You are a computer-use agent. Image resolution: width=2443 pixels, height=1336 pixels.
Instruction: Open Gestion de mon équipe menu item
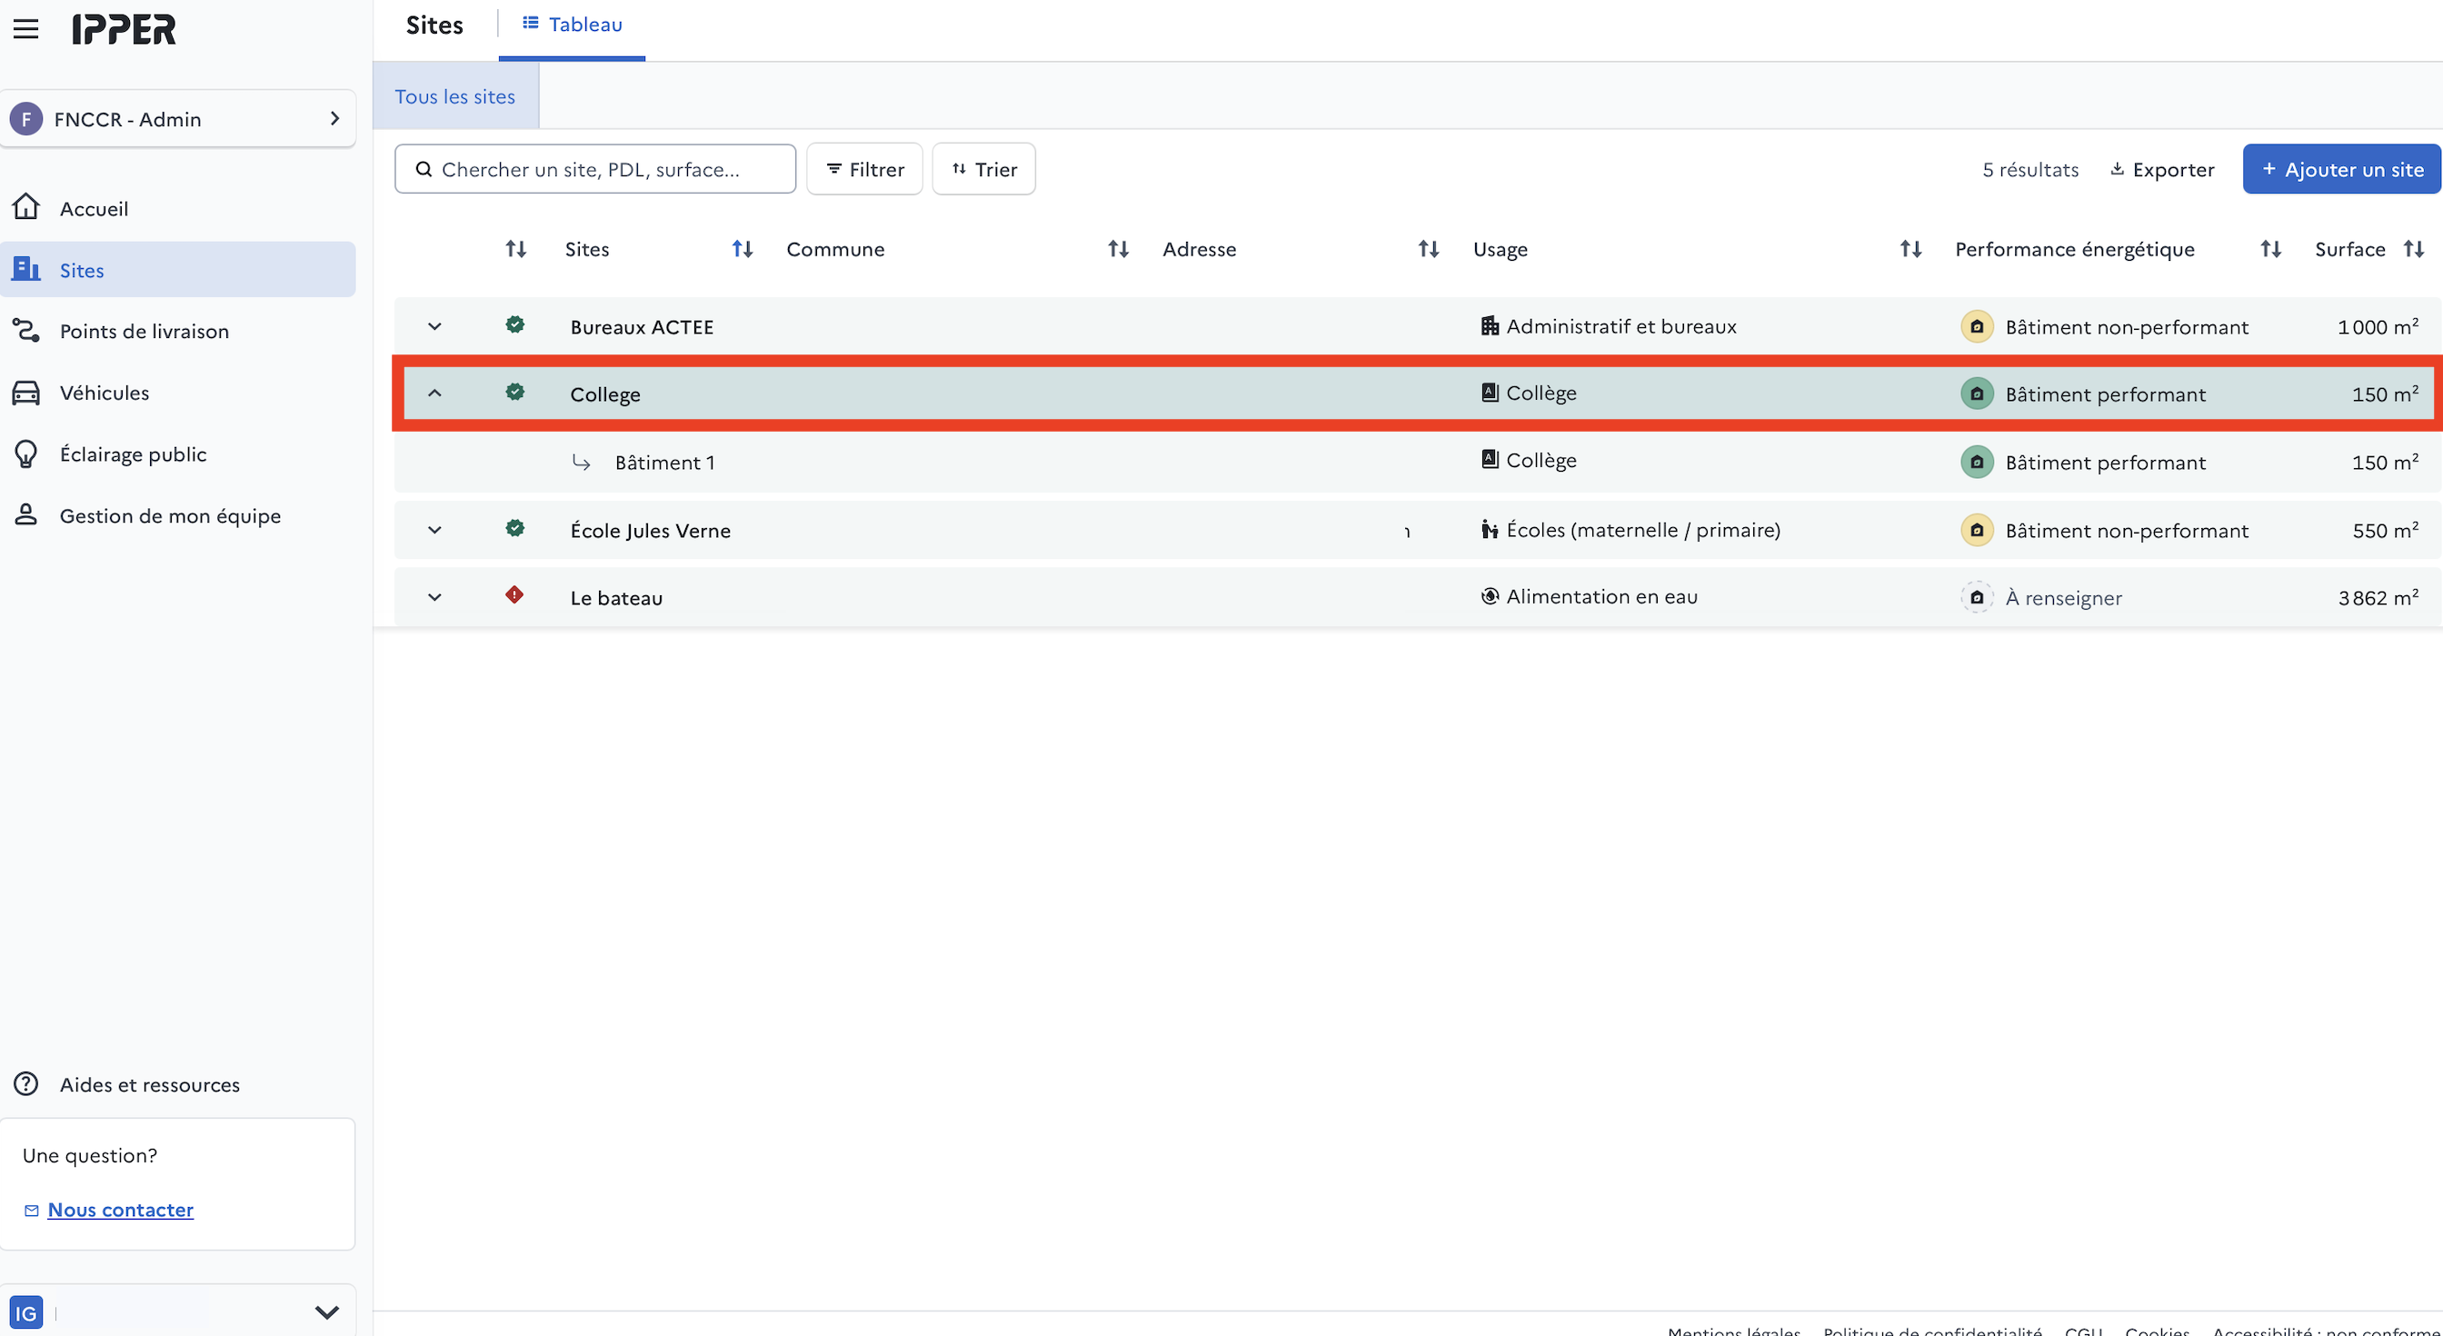[x=178, y=516]
